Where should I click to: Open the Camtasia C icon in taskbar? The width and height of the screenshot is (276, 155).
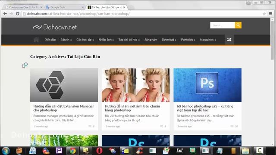coord(260,151)
